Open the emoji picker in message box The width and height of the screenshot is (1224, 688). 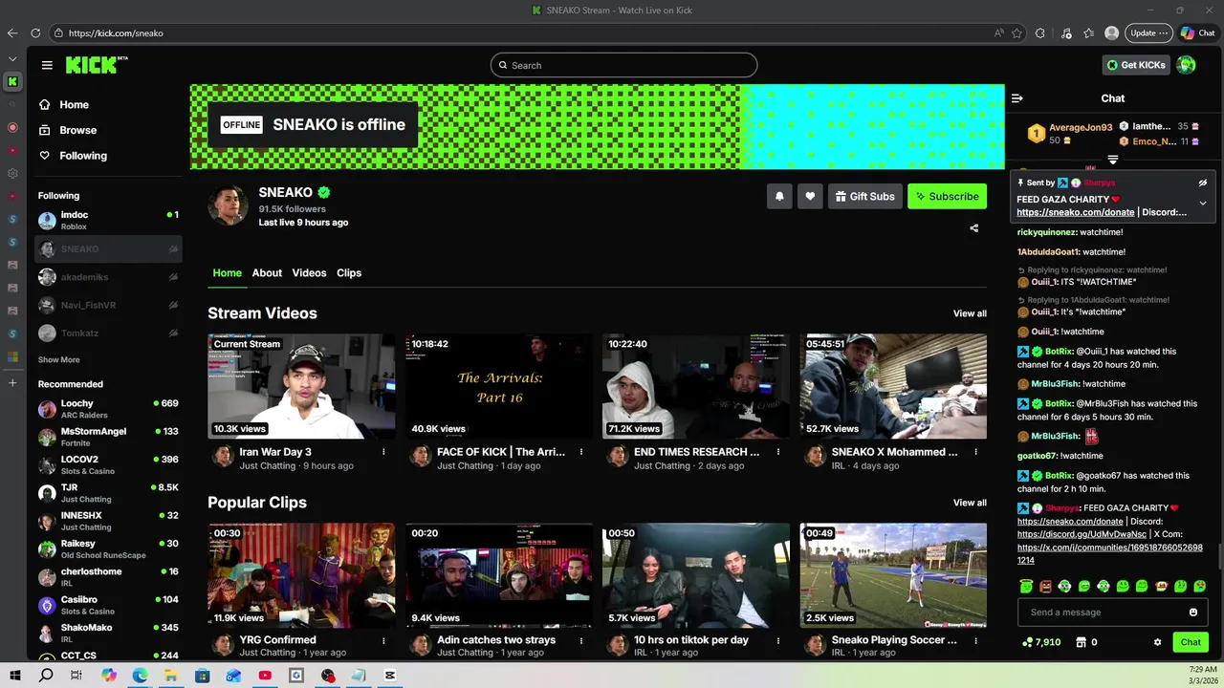(1193, 613)
